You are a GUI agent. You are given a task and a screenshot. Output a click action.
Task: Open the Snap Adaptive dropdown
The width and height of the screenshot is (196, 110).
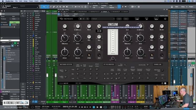click(113, 8)
